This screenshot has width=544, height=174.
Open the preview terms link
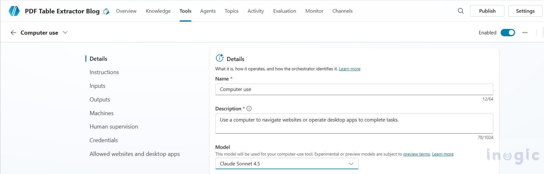click(x=417, y=154)
